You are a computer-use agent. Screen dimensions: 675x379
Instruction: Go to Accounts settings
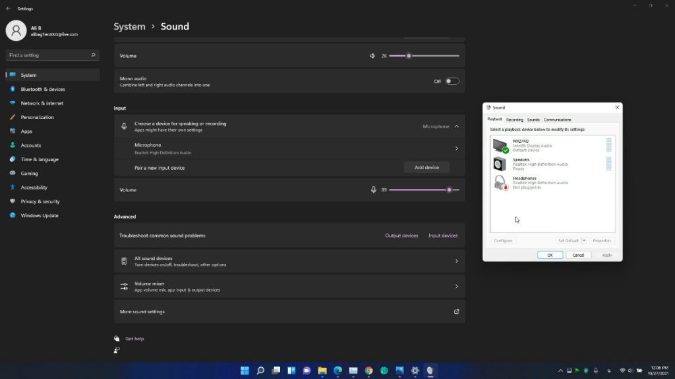[x=53, y=145]
